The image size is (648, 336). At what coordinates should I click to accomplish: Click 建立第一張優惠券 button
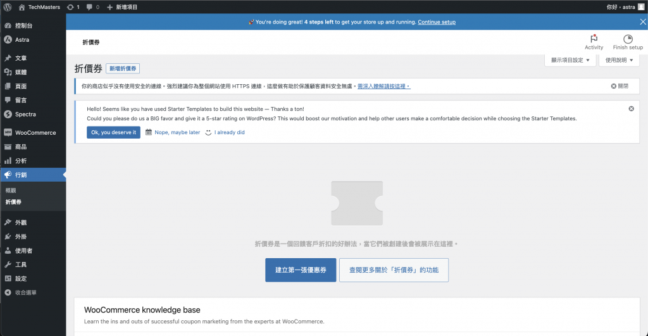(x=301, y=270)
